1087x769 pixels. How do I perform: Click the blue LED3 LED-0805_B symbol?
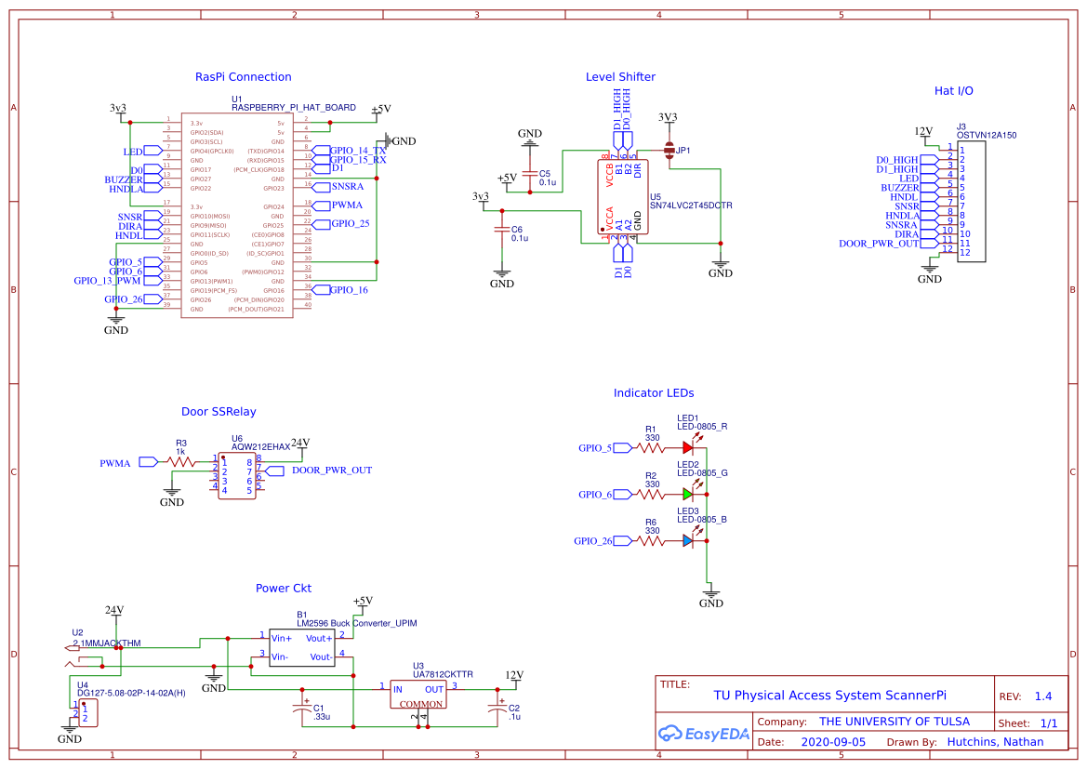coord(688,539)
